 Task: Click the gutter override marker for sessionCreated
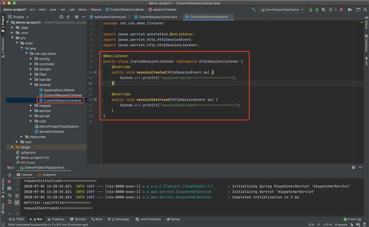95,72
